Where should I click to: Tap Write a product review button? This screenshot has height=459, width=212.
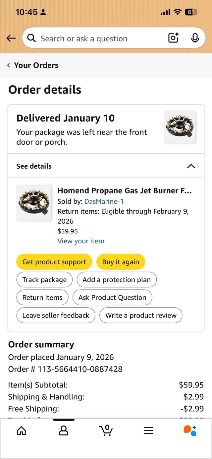click(141, 316)
